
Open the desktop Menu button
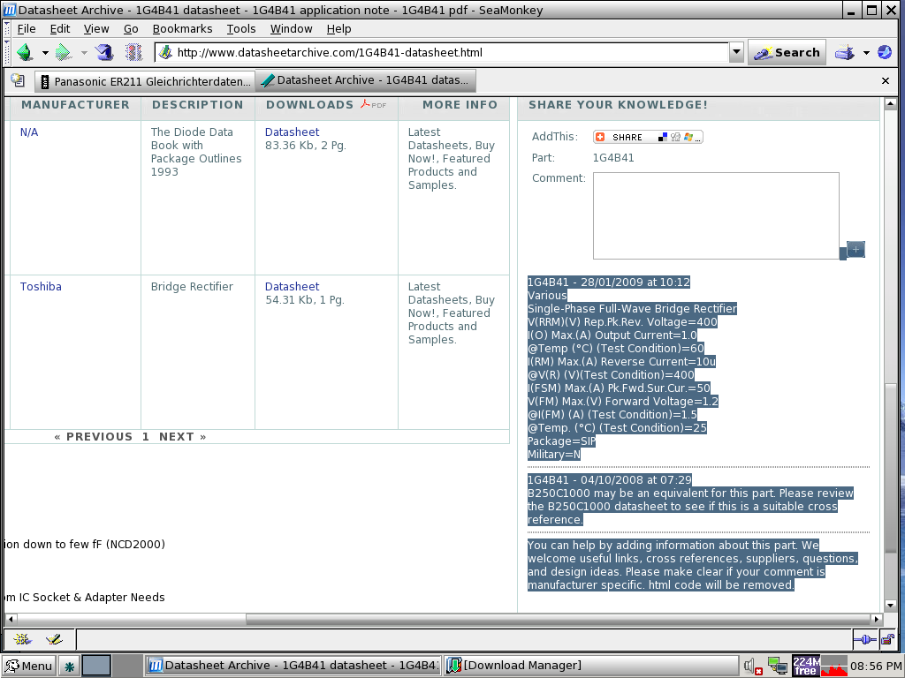coord(29,666)
